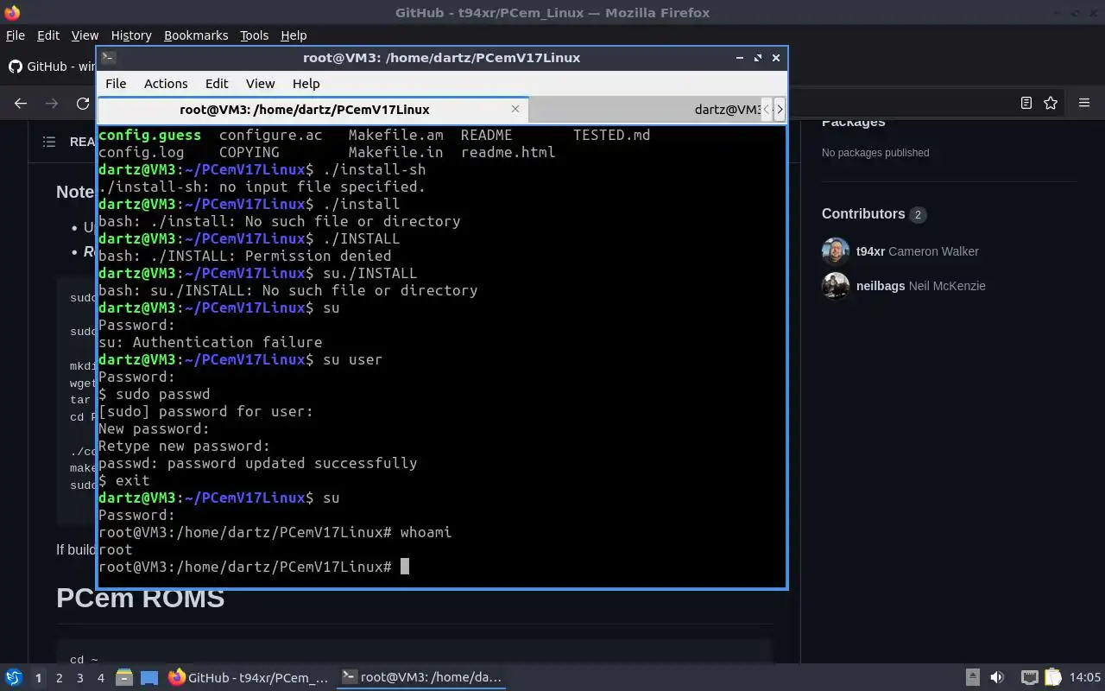1105x691 pixels.
Task: Click neilbags contributor avatar
Action: click(836, 286)
